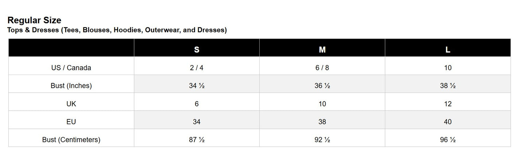
Task: Click the Tops & Dresses subtitle text
Action: [x=117, y=30]
